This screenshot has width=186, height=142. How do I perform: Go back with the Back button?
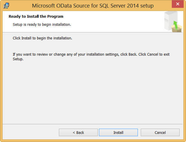click(78, 132)
